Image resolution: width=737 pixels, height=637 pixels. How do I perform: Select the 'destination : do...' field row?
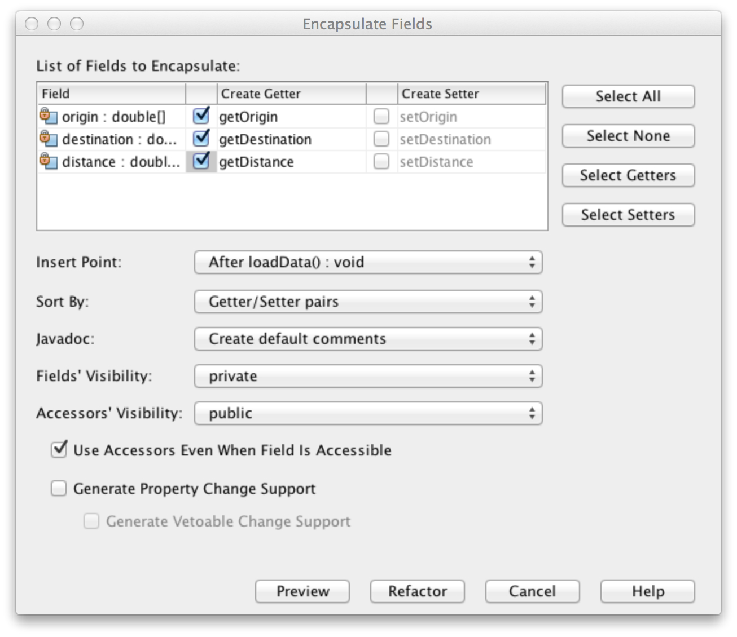pyautogui.click(x=112, y=139)
